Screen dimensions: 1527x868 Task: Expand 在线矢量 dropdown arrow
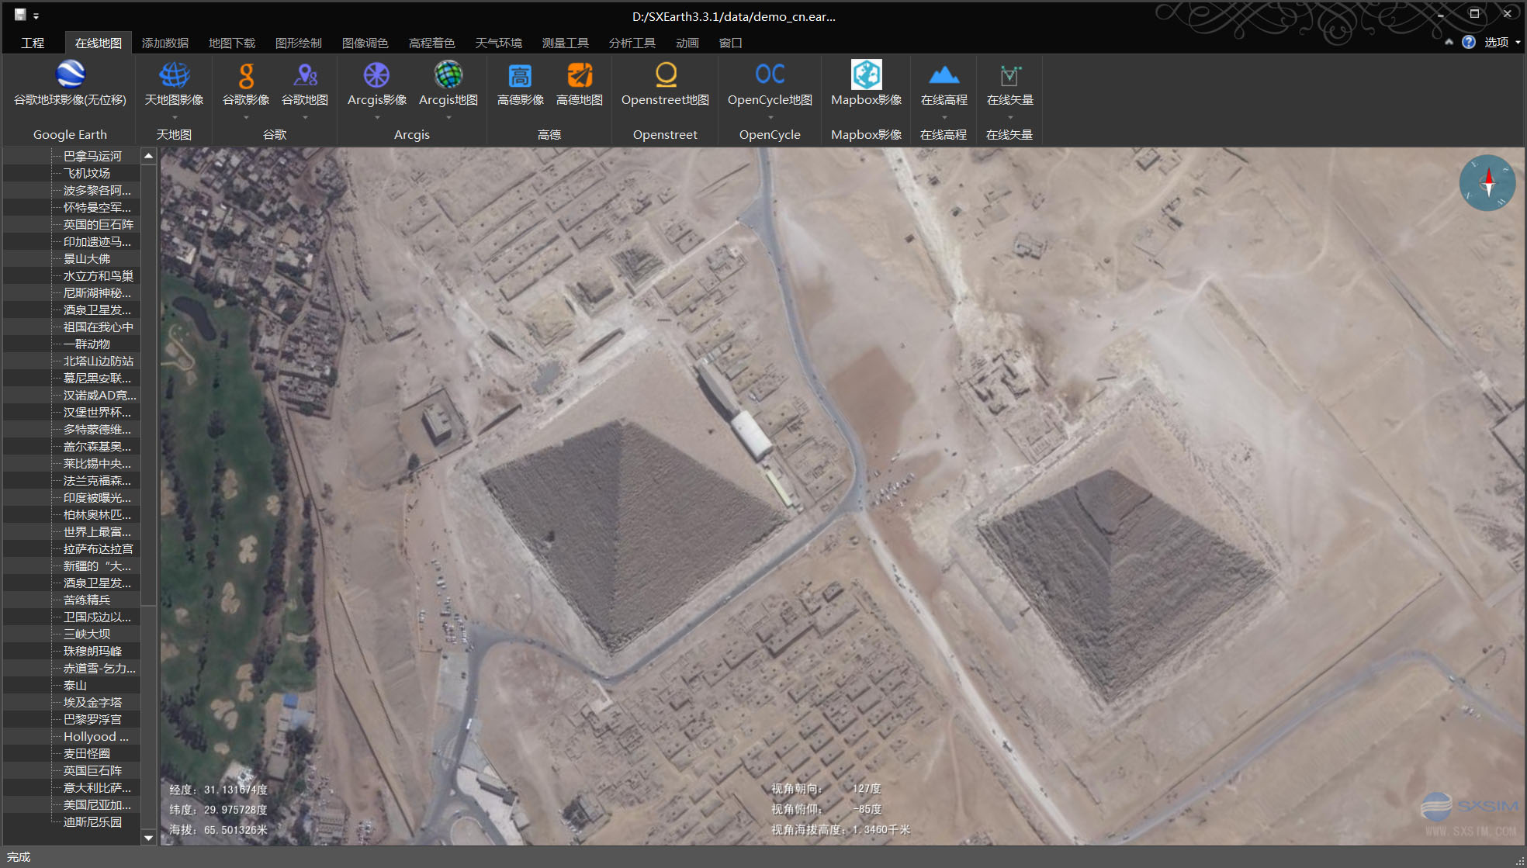point(1009,118)
